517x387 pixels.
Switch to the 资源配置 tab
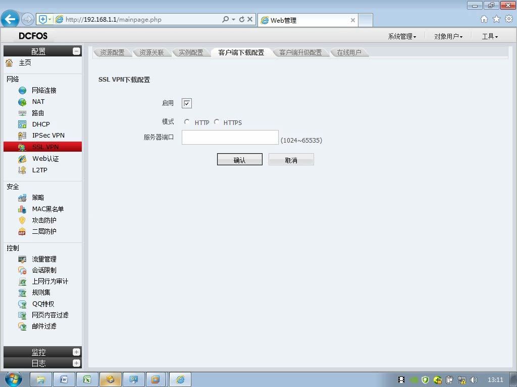(x=112, y=52)
